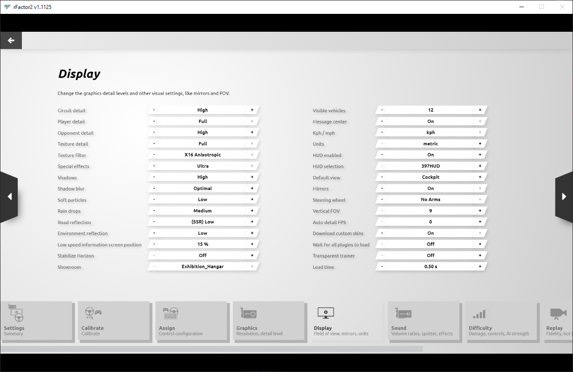
Task: Change Default view with minus
Action: 382,177
